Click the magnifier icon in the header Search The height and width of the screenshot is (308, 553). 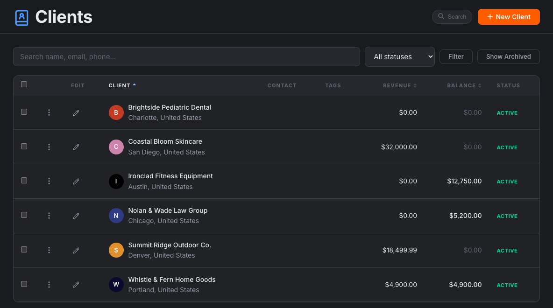coord(441,16)
